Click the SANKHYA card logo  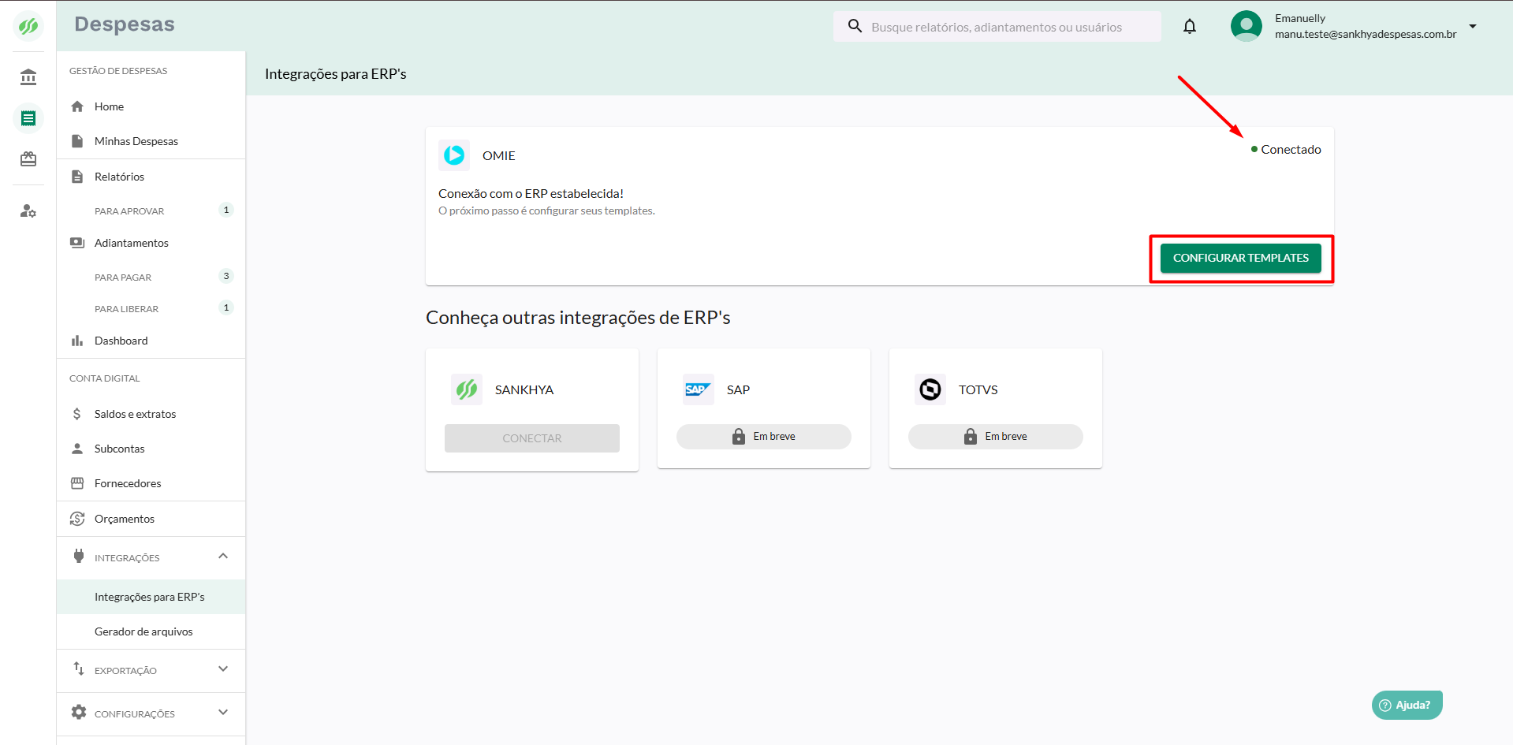point(467,389)
